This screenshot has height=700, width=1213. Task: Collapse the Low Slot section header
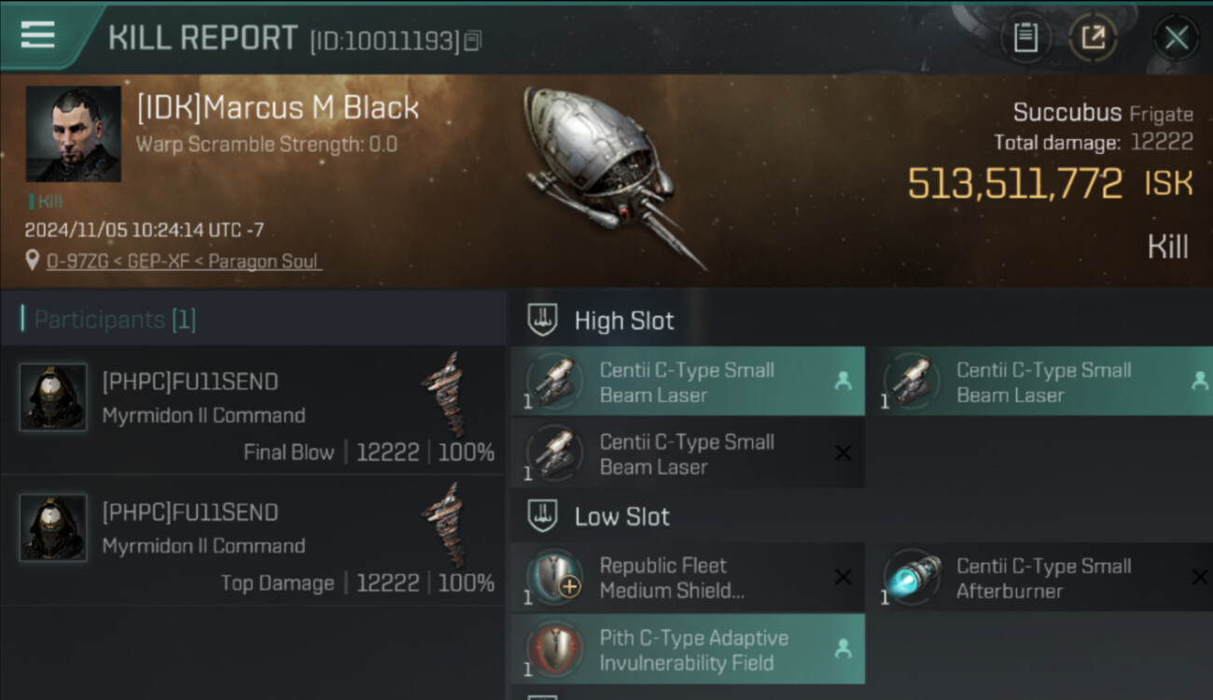(x=622, y=516)
